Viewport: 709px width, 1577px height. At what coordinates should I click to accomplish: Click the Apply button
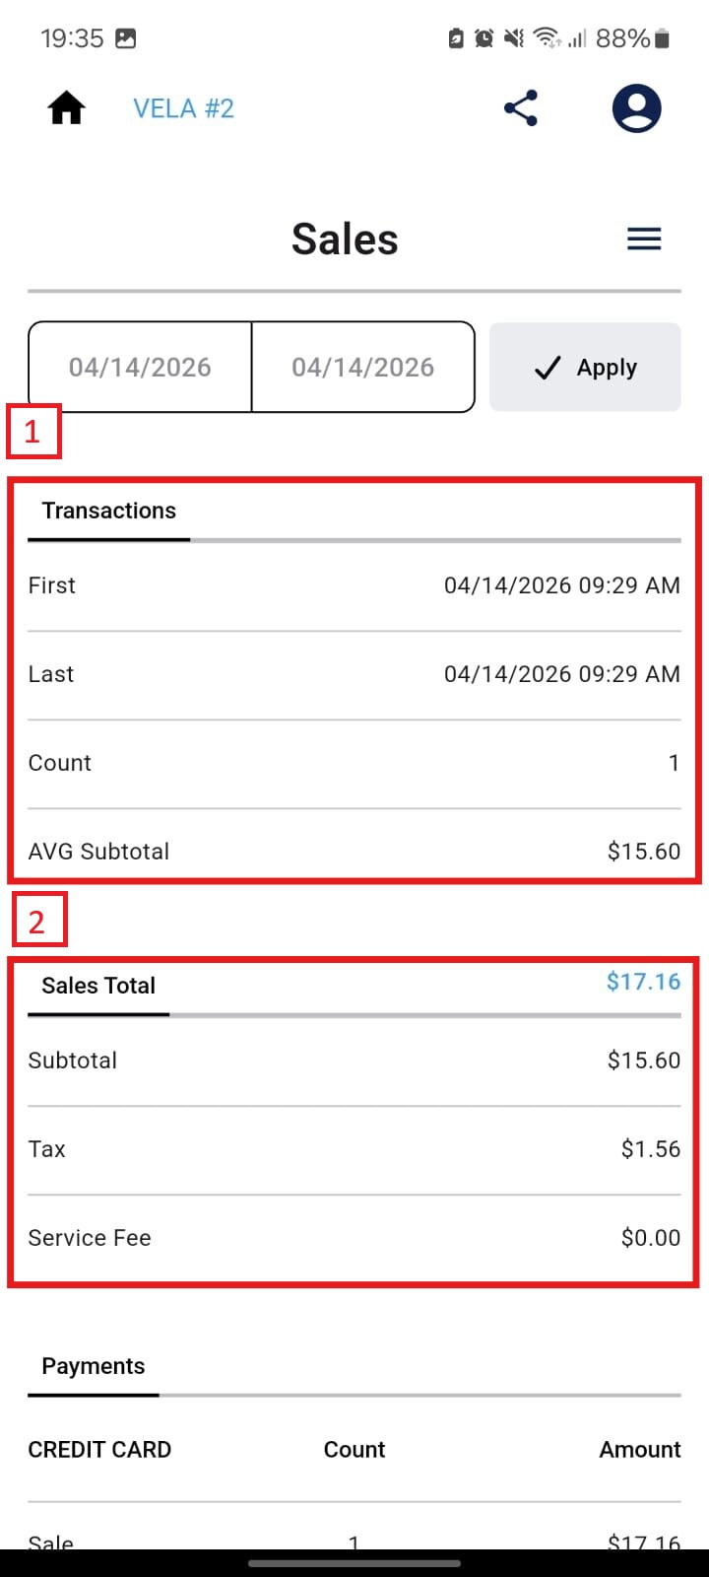click(585, 367)
